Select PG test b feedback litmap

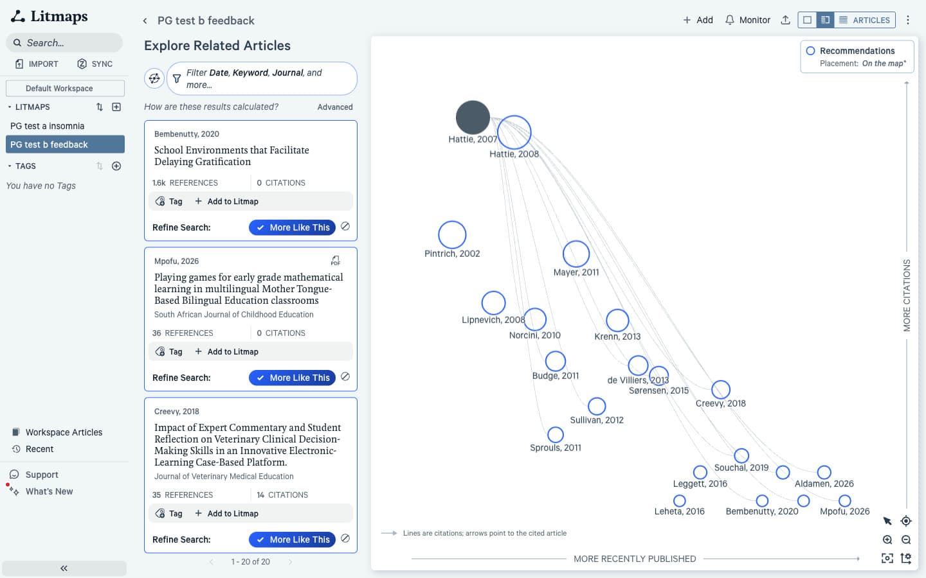coord(65,144)
